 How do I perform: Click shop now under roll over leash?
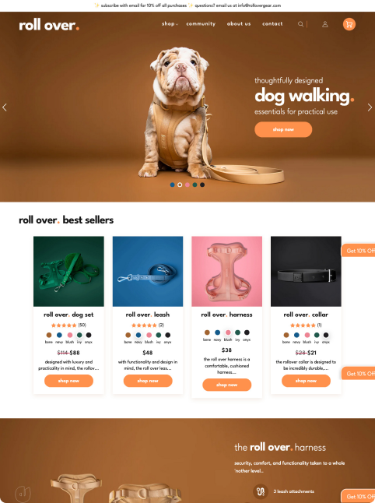pos(148,381)
